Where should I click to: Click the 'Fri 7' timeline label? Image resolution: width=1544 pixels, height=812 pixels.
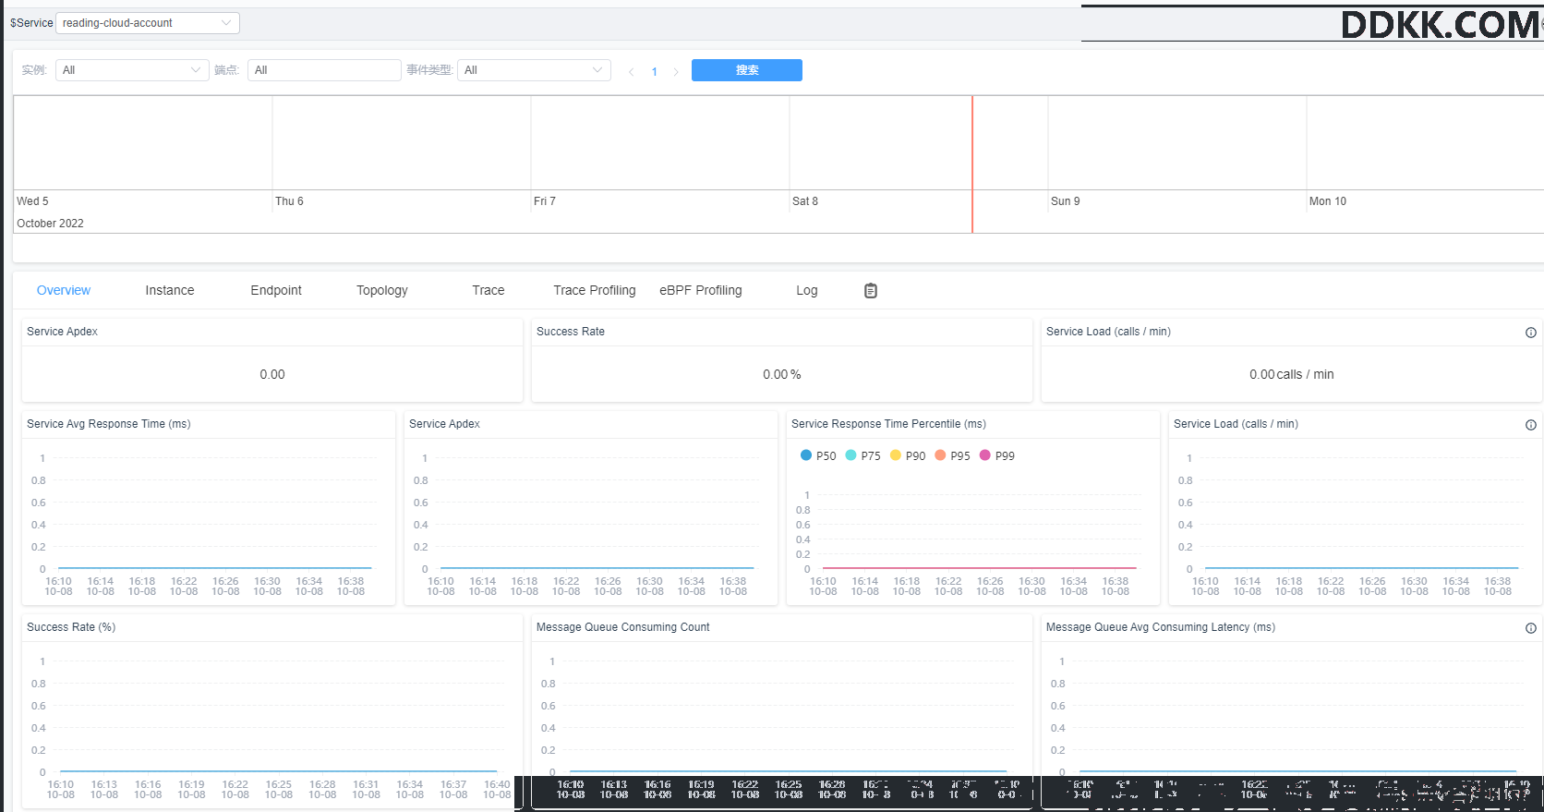[545, 201]
